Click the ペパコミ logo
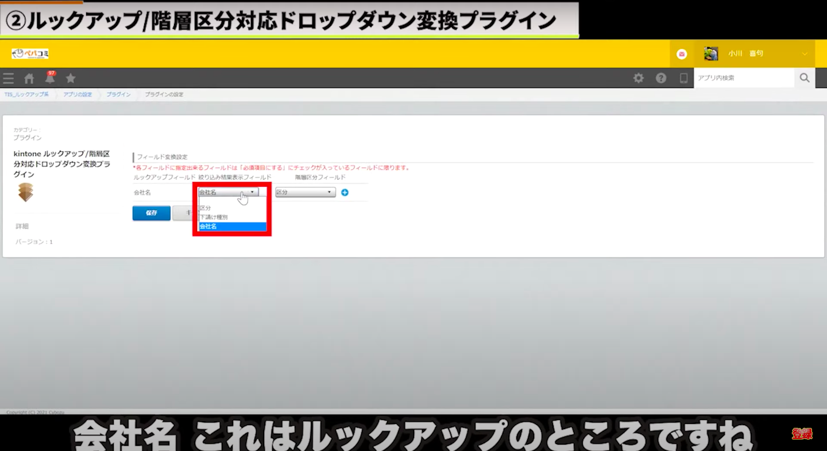 [30, 53]
